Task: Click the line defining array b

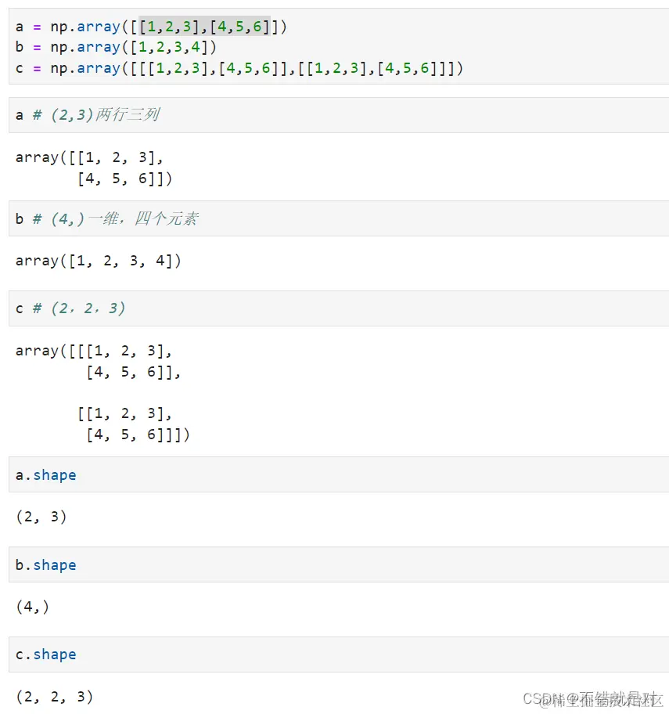Action: pyautogui.click(x=116, y=47)
